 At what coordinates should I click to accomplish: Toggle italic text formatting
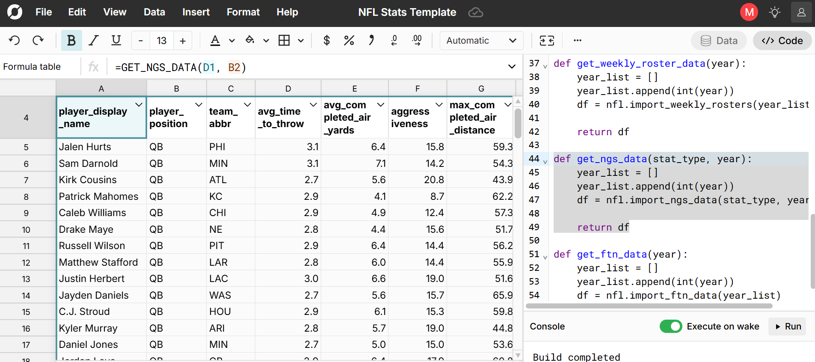point(93,41)
